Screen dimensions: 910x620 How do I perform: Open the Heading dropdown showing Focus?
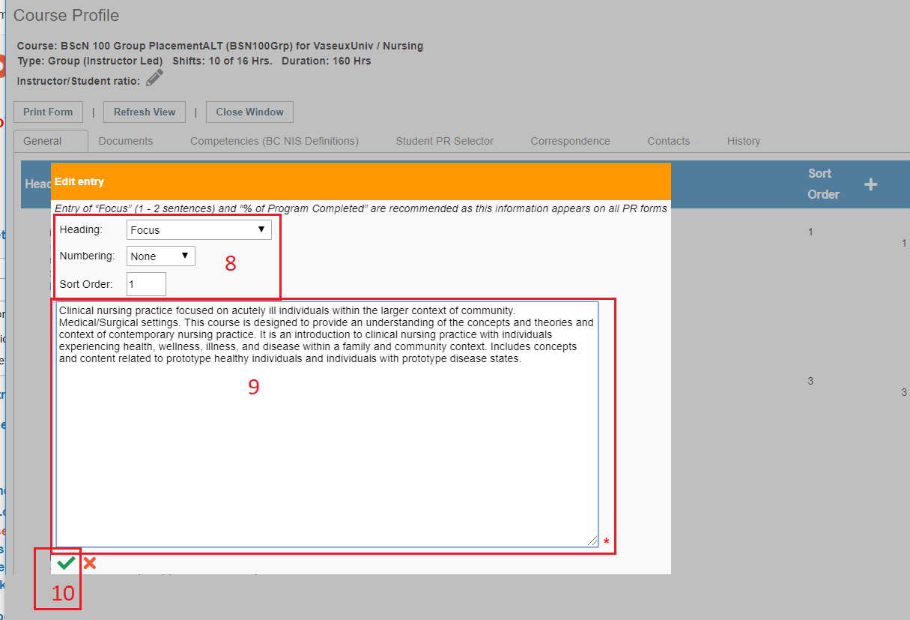[x=199, y=230]
